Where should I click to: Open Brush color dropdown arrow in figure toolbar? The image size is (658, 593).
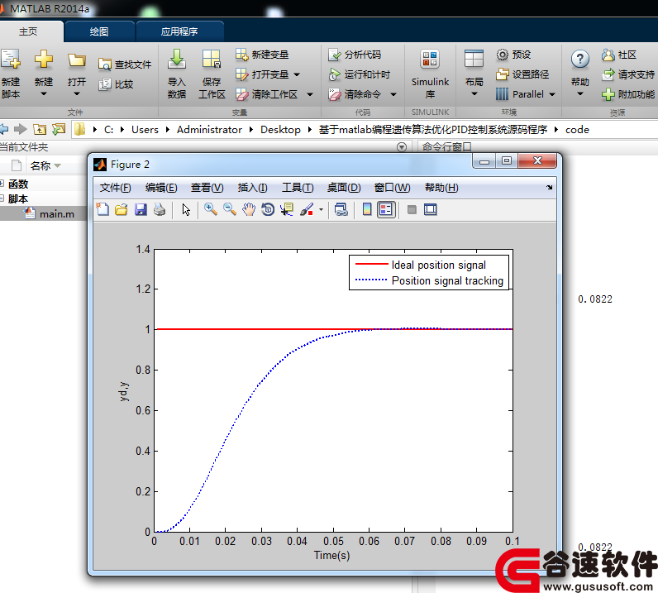[321, 209]
